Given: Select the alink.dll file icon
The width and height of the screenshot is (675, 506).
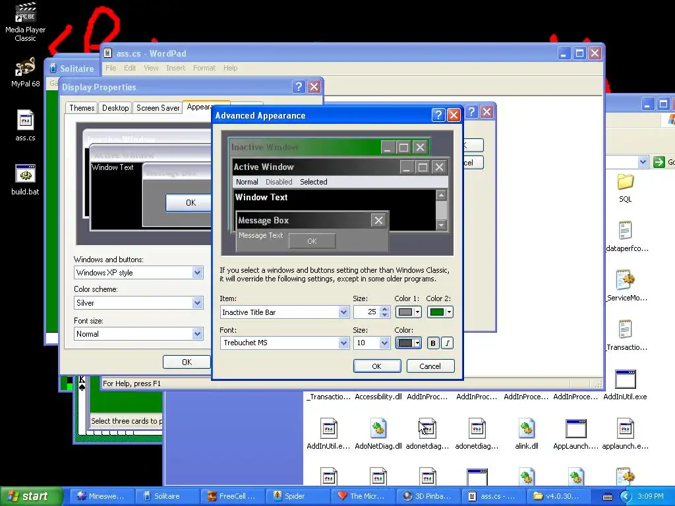Looking at the screenshot, I should click(x=527, y=434).
